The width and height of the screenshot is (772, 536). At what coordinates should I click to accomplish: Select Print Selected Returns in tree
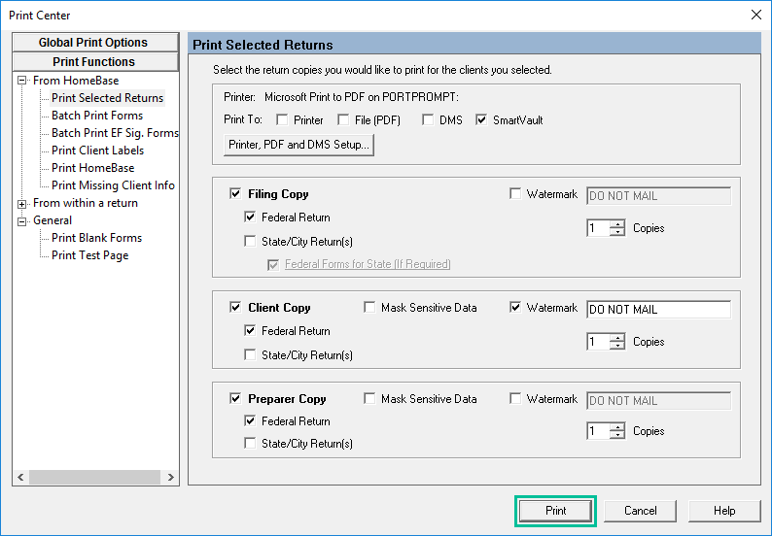pyautogui.click(x=107, y=98)
